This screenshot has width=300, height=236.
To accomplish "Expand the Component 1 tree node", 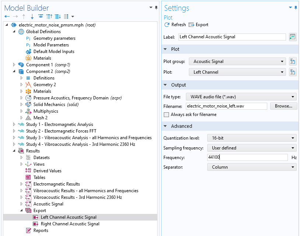I will pos(14,65).
